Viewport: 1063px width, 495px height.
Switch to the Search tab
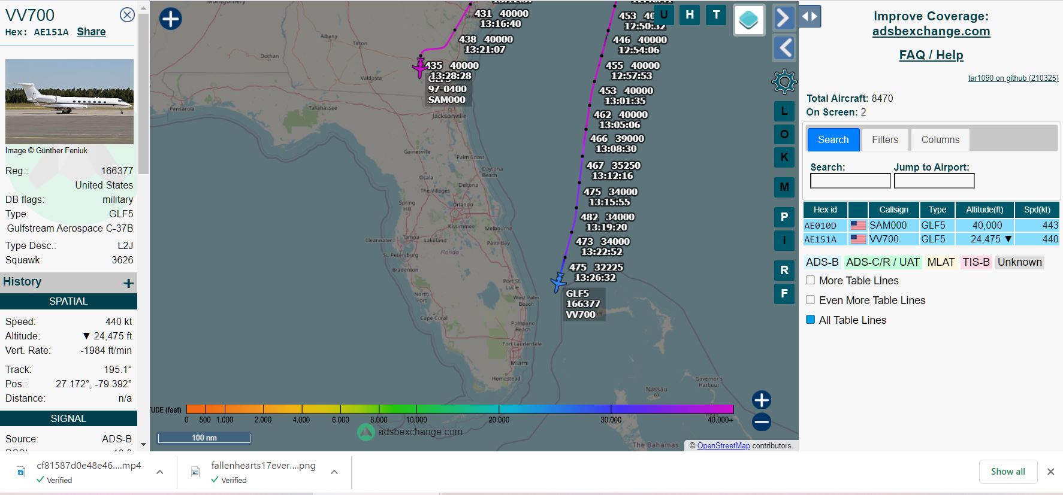pyautogui.click(x=834, y=139)
